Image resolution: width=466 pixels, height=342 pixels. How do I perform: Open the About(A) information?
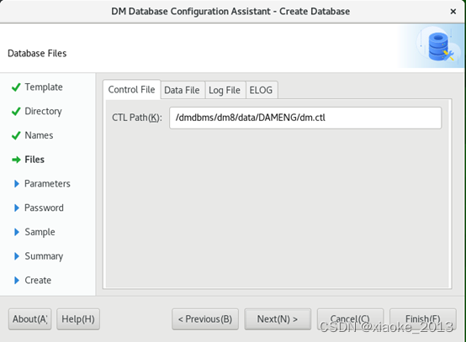click(x=29, y=319)
